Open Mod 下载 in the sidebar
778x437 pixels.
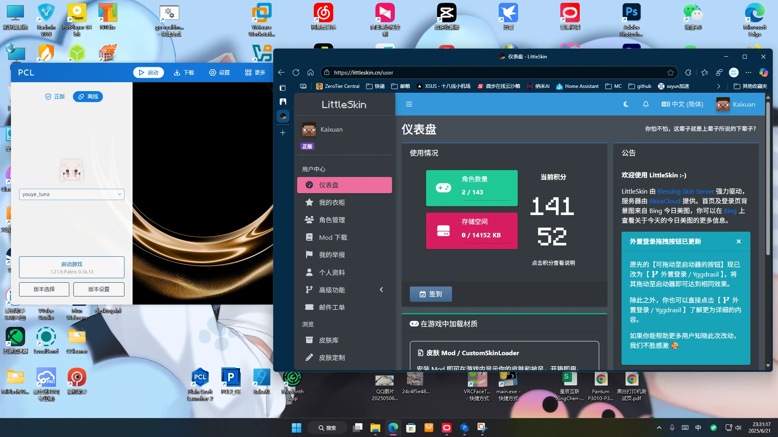click(344, 237)
